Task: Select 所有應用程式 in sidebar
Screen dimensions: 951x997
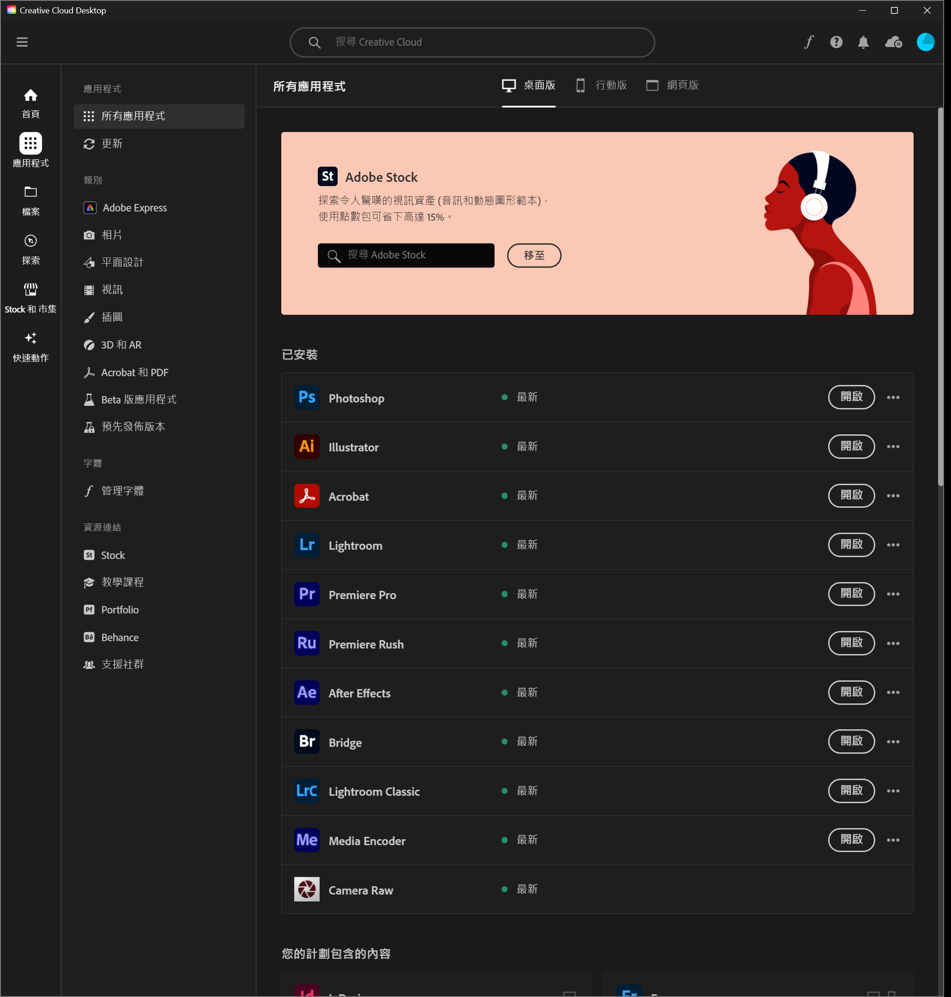Action: pos(159,116)
